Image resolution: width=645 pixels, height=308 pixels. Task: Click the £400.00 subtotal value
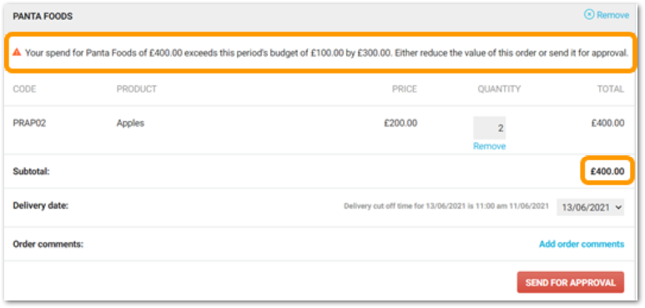(607, 171)
